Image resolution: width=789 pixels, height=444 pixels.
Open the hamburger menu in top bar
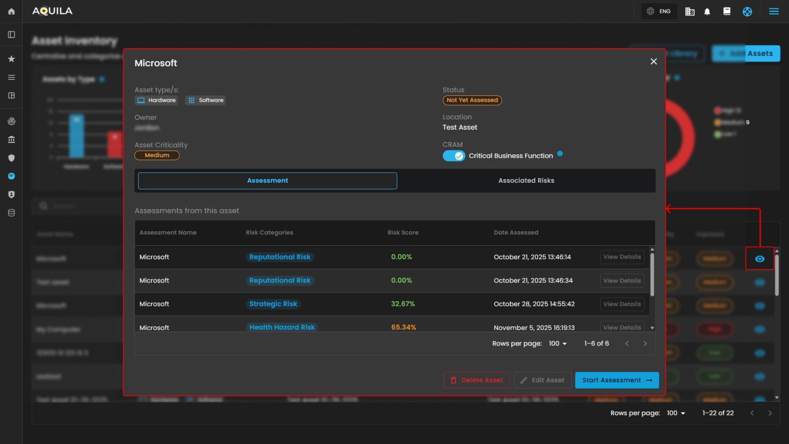coord(774,11)
